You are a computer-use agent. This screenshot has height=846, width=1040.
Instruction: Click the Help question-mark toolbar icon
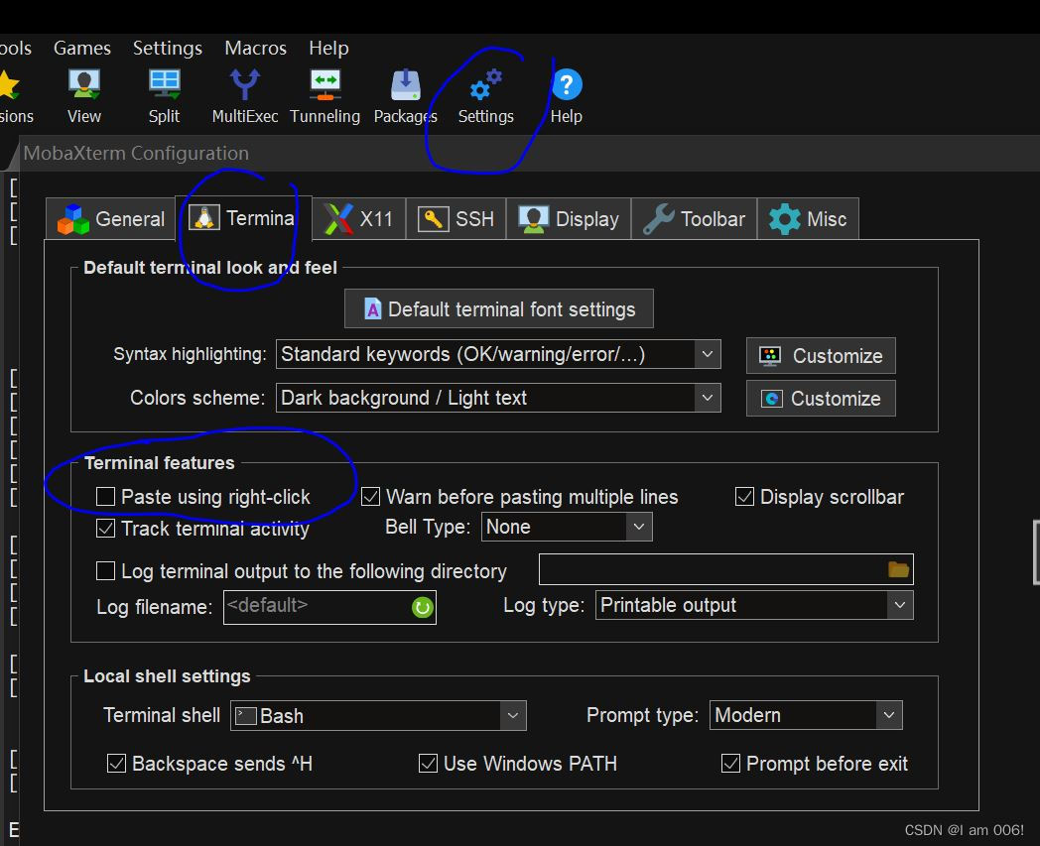tap(567, 96)
